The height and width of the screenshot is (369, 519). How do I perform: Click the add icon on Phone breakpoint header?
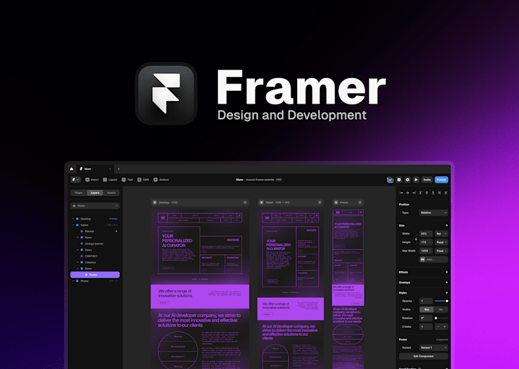pyautogui.click(x=360, y=202)
